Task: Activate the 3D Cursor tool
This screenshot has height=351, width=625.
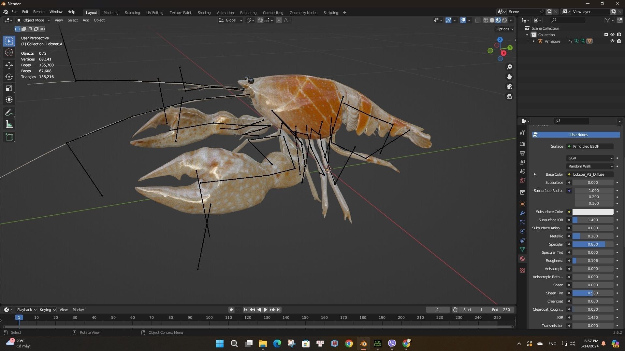Action: [9, 52]
